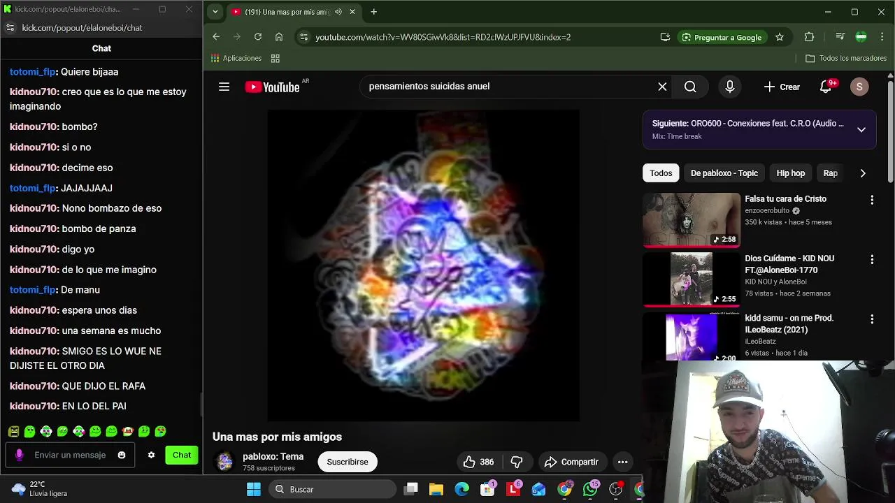The image size is (895, 503).
Task: Open options for Falsa tu cara de Cristo
Action: [872, 200]
